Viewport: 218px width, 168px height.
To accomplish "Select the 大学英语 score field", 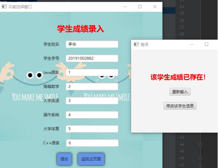I will [92, 101].
